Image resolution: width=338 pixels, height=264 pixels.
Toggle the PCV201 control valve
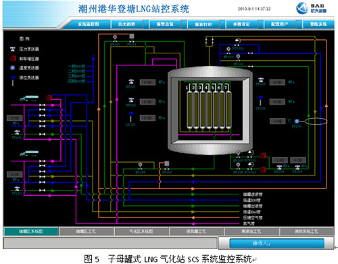237,41
